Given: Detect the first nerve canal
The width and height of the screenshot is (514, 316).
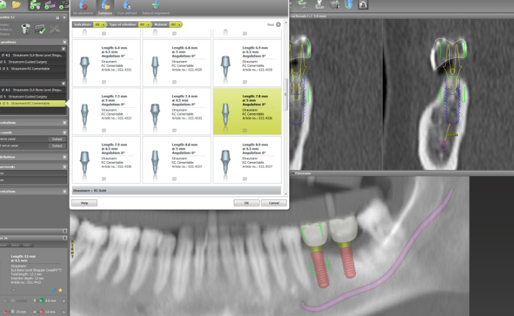Looking at the screenshot, I should point(57,139).
